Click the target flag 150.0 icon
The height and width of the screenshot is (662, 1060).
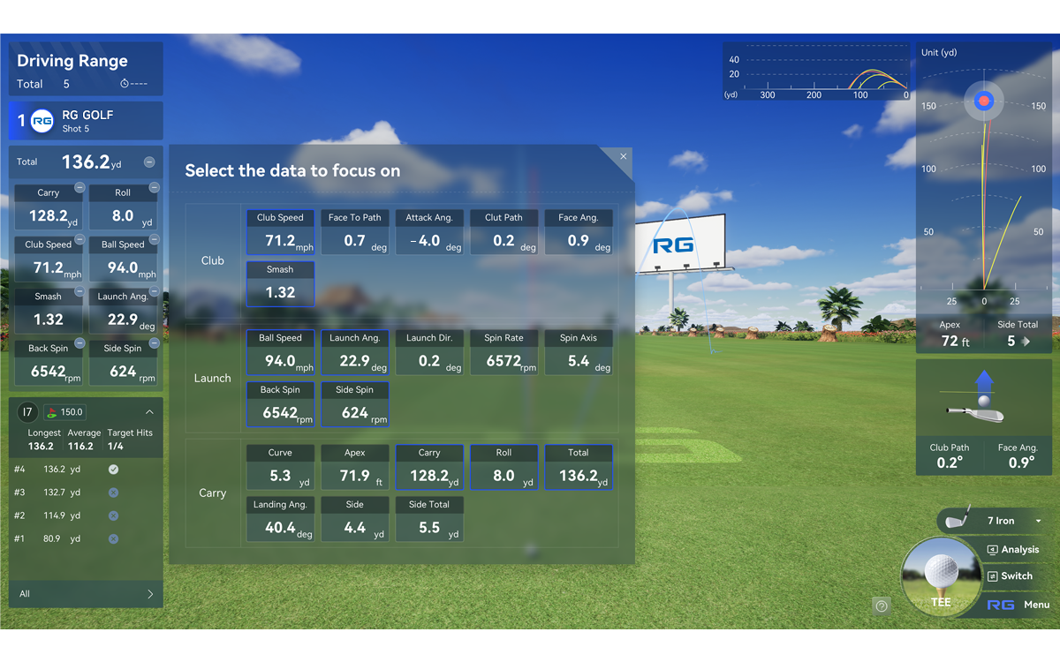click(53, 412)
